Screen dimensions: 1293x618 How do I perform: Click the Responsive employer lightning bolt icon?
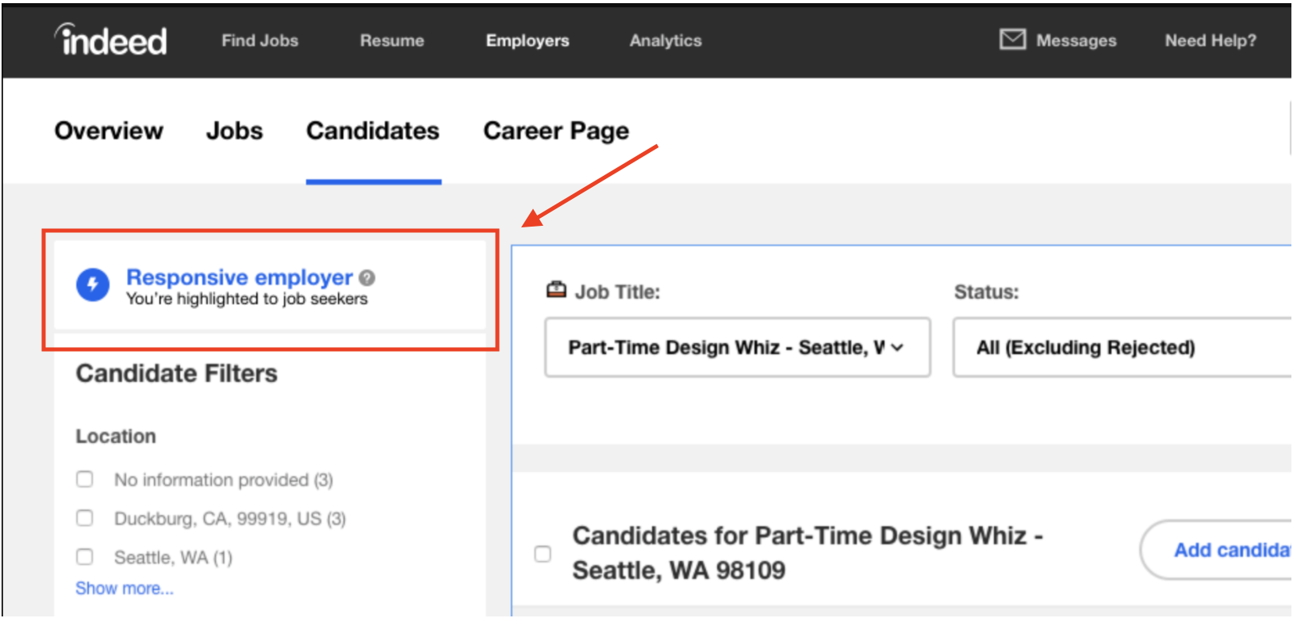[x=93, y=285]
